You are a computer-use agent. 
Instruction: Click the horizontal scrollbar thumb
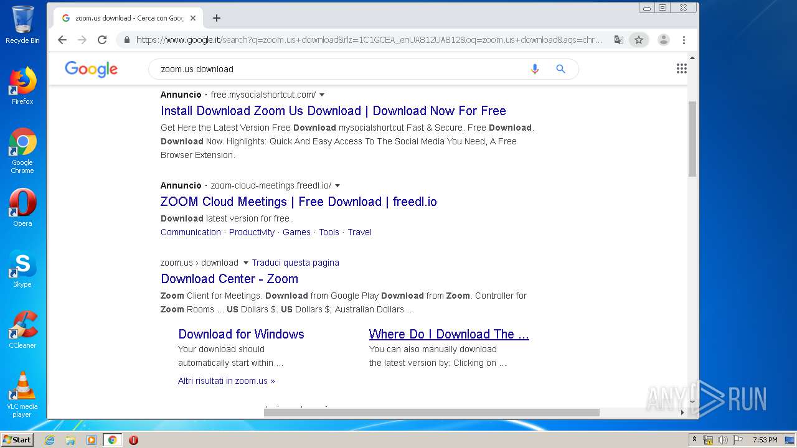pos(432,413)
